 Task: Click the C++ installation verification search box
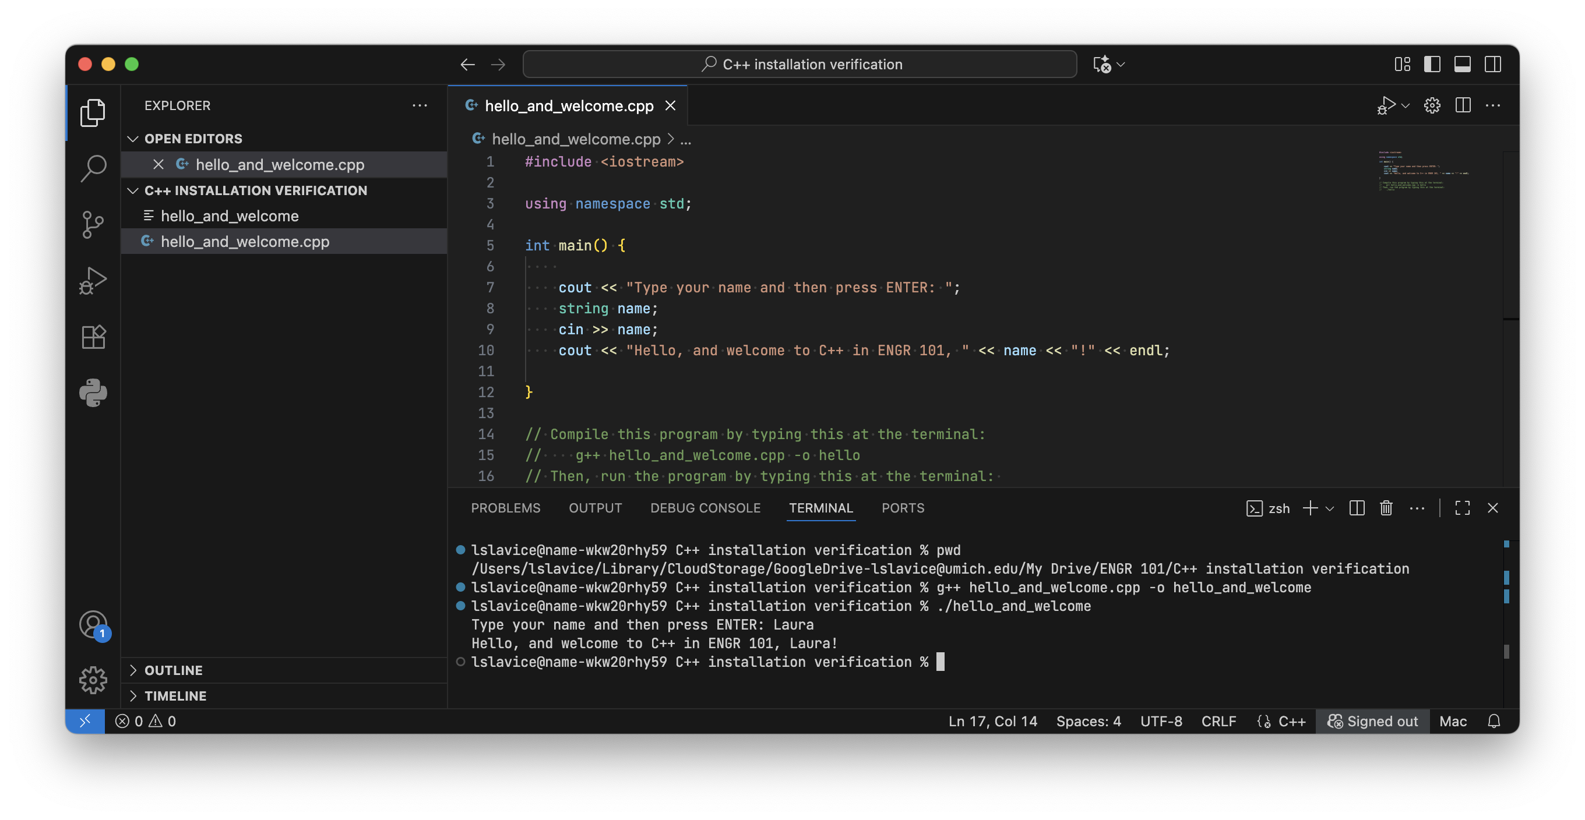point(799,64)
